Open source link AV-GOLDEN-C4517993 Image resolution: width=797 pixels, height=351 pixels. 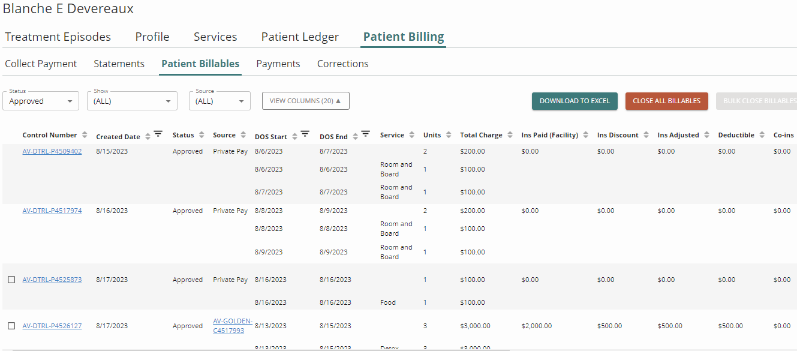pyautogui.click(x=233, y=326)
